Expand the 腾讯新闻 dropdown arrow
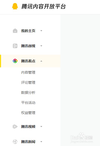Screen dimensions: 100x146 click(x=41, y=142)
